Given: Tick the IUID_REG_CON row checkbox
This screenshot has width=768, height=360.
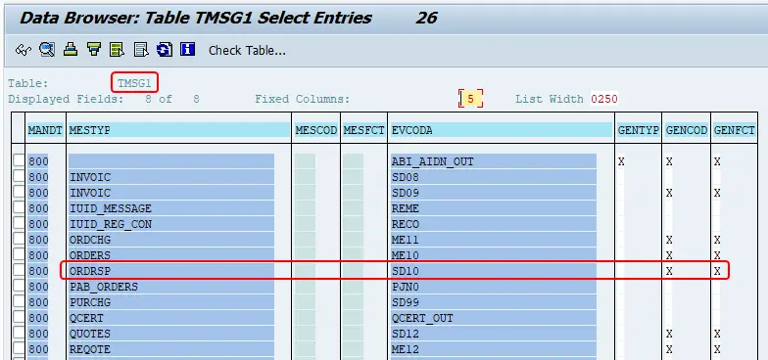Looking at the screenshot, I should 19,224.
